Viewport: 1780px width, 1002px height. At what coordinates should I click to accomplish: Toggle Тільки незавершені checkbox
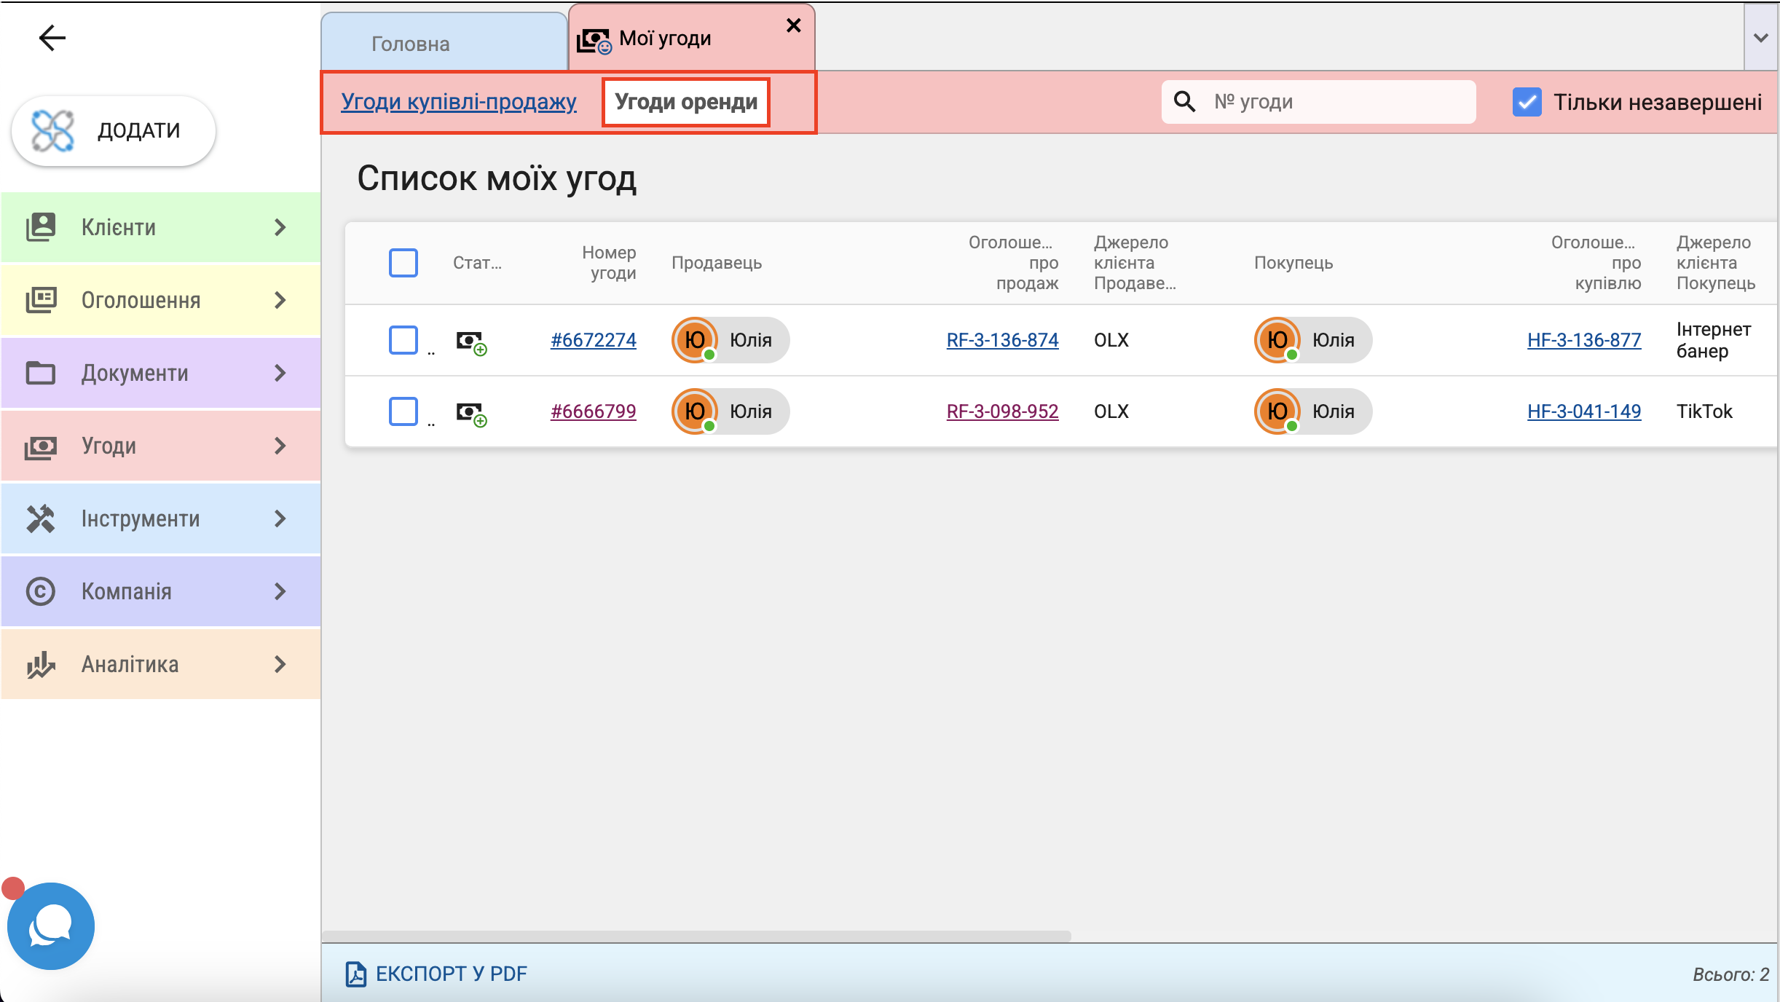pos(1527,102)
